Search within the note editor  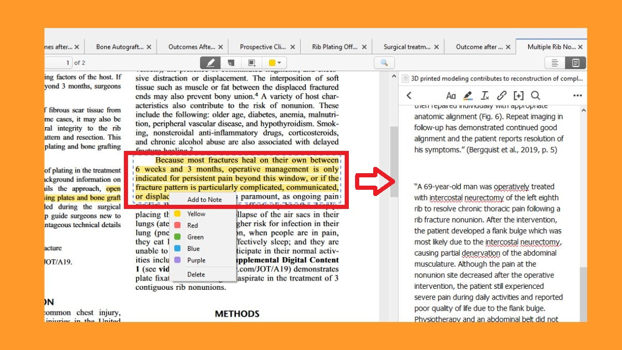pos(535,95)
